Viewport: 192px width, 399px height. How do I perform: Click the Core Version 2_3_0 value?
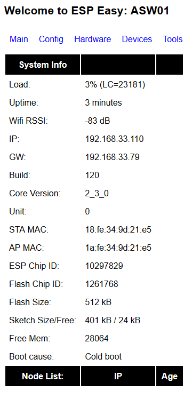click(x=97, y=194)
